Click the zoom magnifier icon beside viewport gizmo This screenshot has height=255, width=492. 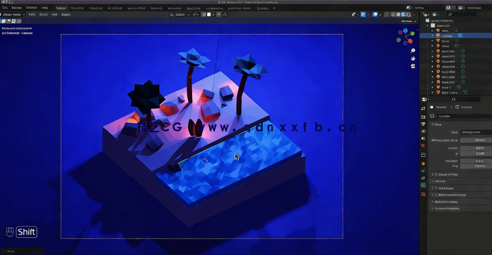(413, 50)
